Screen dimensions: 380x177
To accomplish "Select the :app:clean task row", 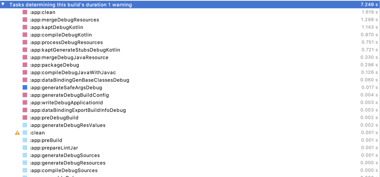I will point(190,12).
